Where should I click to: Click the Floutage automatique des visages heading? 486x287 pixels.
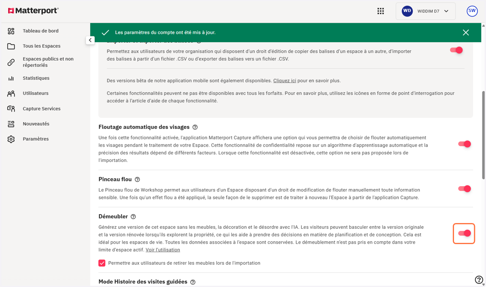coord(144,127)
